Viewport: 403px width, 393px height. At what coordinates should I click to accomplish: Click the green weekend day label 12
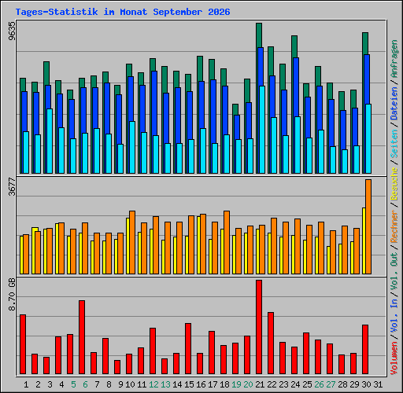click(153, 384)
